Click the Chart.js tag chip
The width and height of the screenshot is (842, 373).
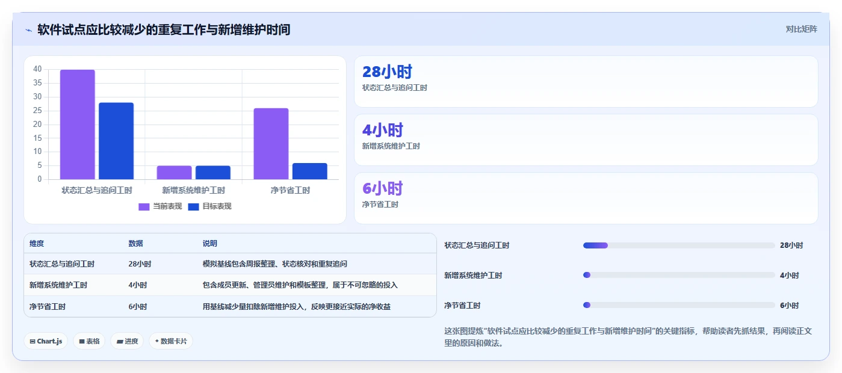[46, 341]
